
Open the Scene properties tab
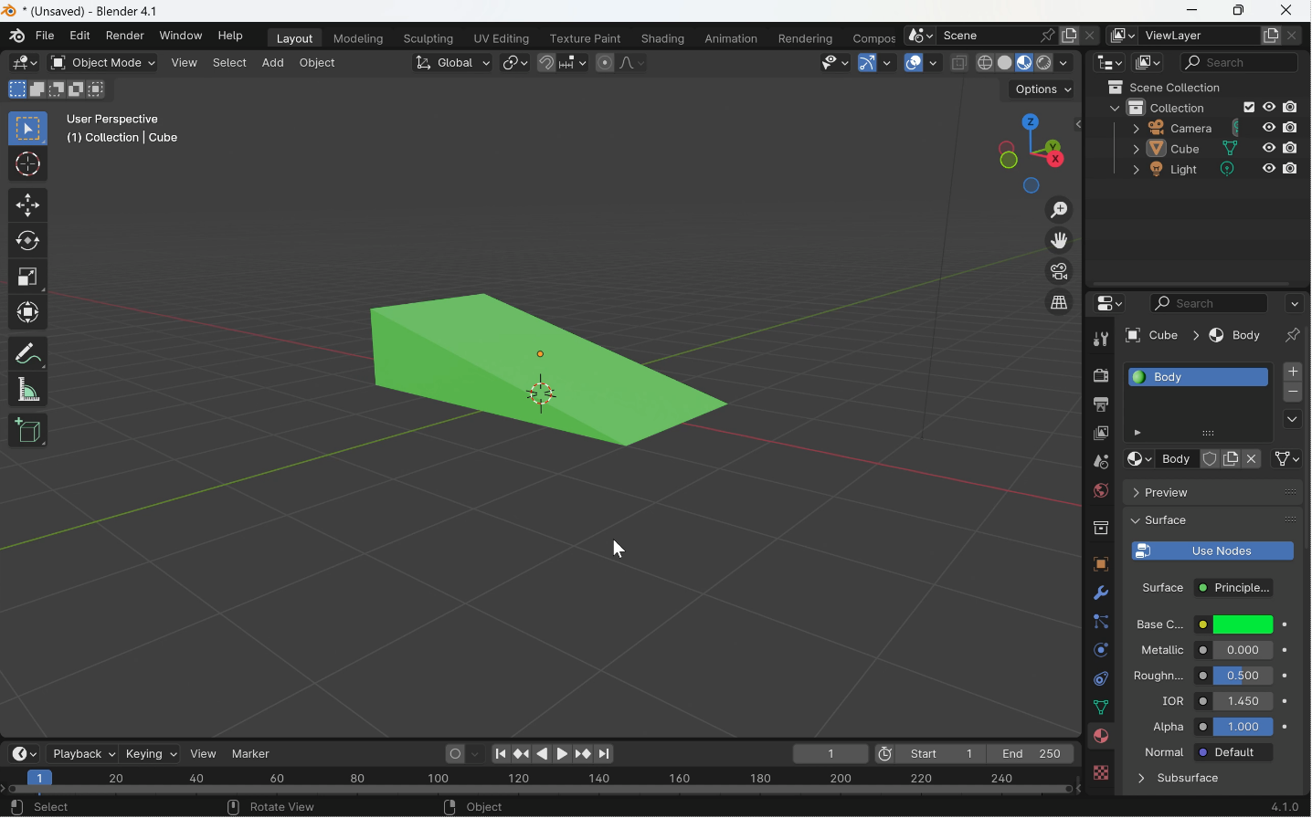click(1101, 463)
